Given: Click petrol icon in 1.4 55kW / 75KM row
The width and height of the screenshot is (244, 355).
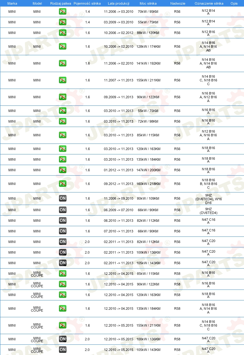Looking at the screenshot, I should 62,22.
